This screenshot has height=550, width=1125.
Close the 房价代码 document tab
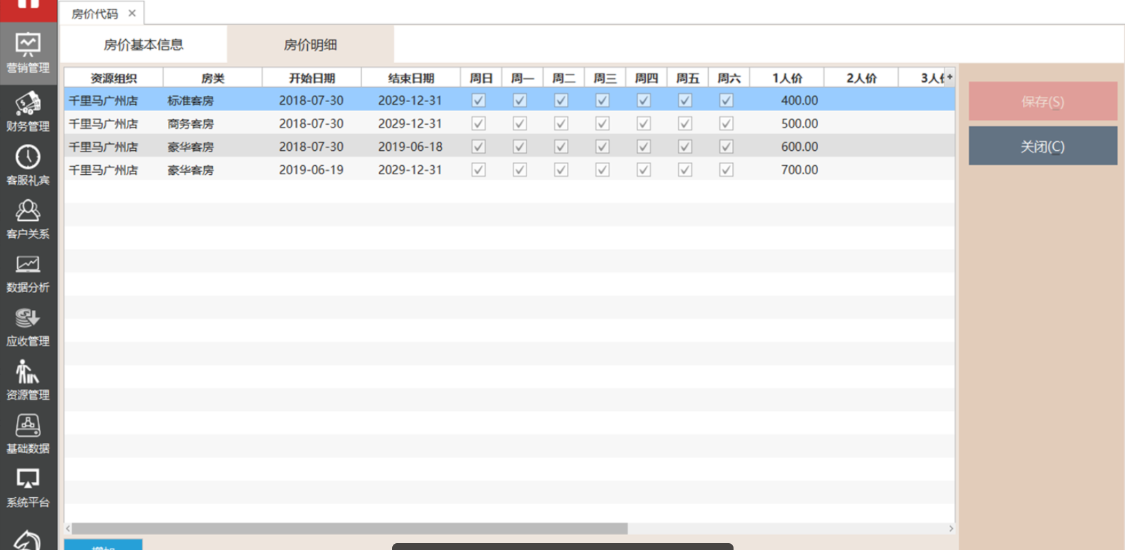coord(132,13)
